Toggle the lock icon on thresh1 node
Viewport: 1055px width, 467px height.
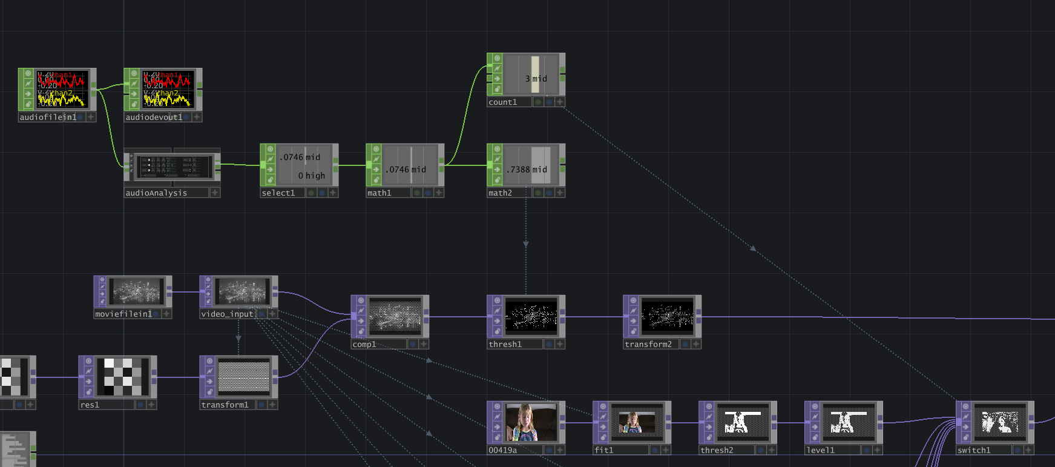pyautogui.click(x=497, y=331)
